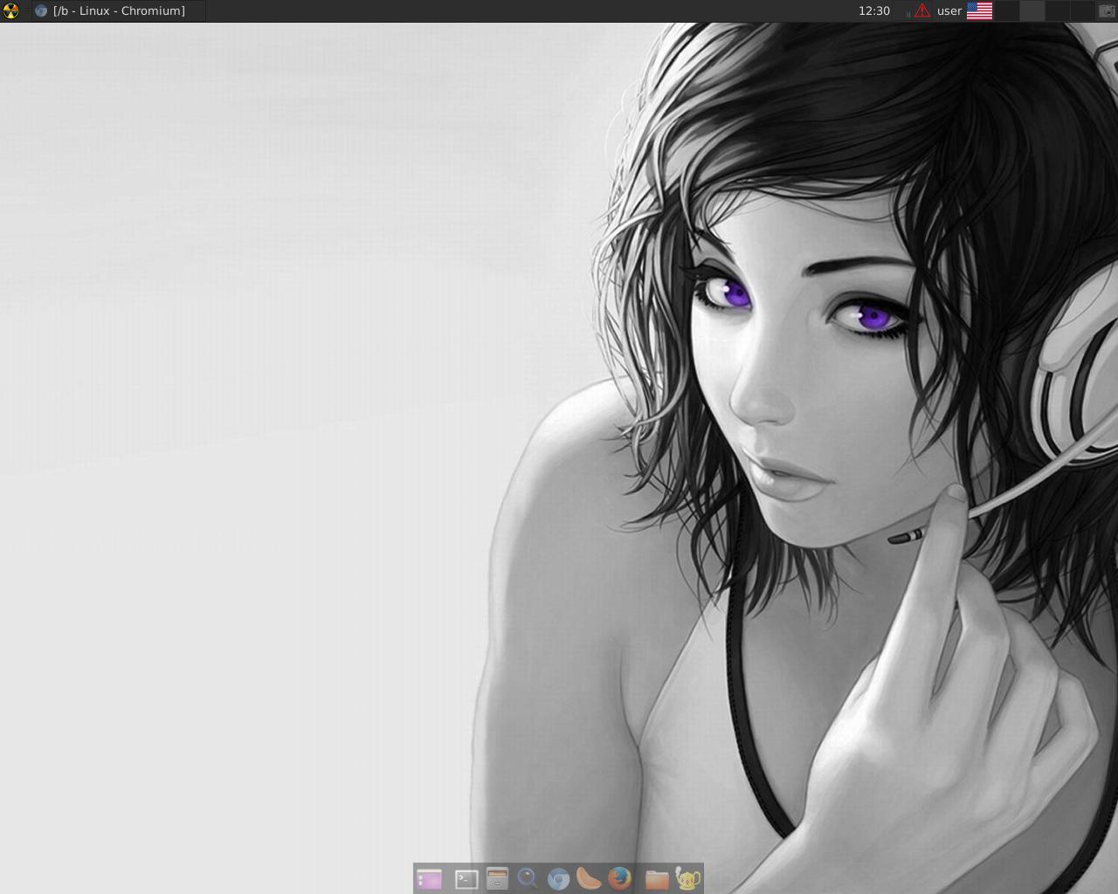Open the file cabinet drawer icon in dock
Viewport: 1118px width, 894px height.
[497, 878]
